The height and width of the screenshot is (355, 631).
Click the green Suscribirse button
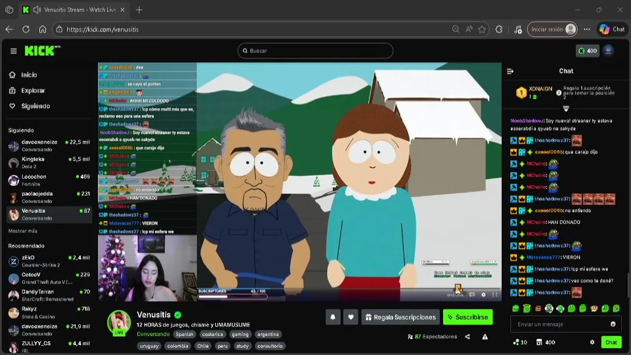(x=468, y=317)
